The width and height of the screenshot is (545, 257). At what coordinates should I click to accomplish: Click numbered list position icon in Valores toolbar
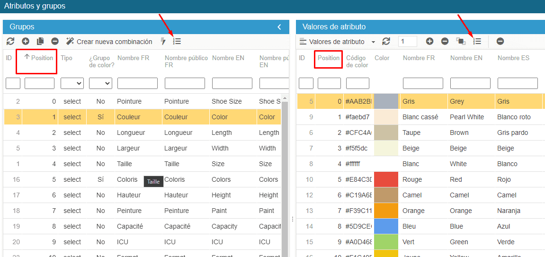477,42
